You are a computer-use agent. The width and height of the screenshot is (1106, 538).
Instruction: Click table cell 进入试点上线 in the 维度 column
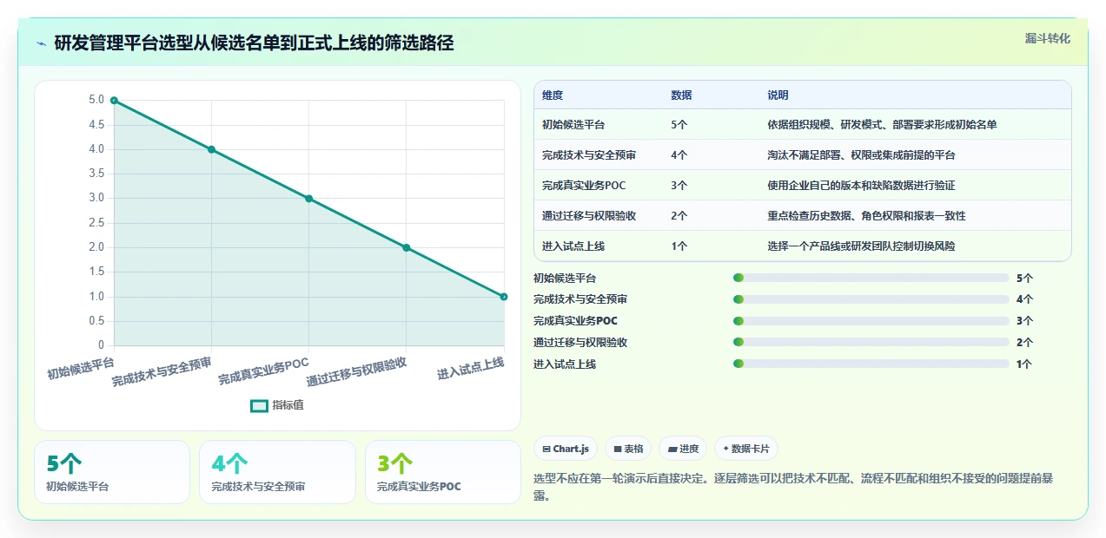[573, 246]
